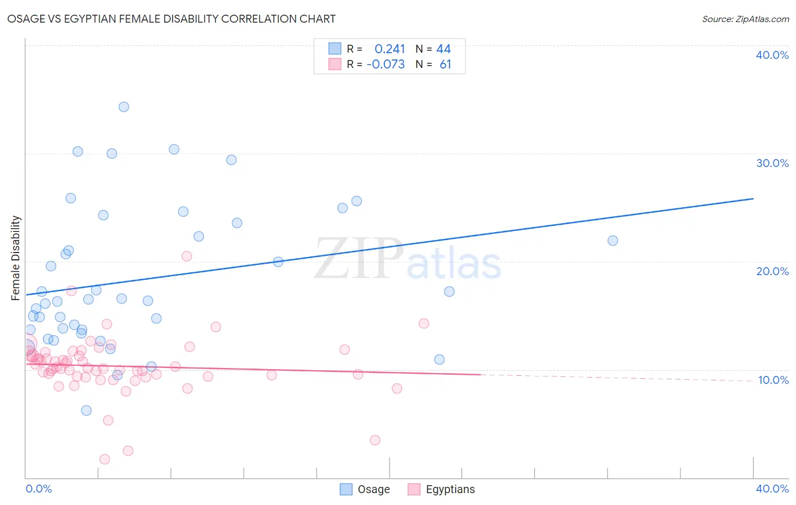796x505 pixels.
Task: Click the 20.0% y-axis tick label
Action: [772, 271]
